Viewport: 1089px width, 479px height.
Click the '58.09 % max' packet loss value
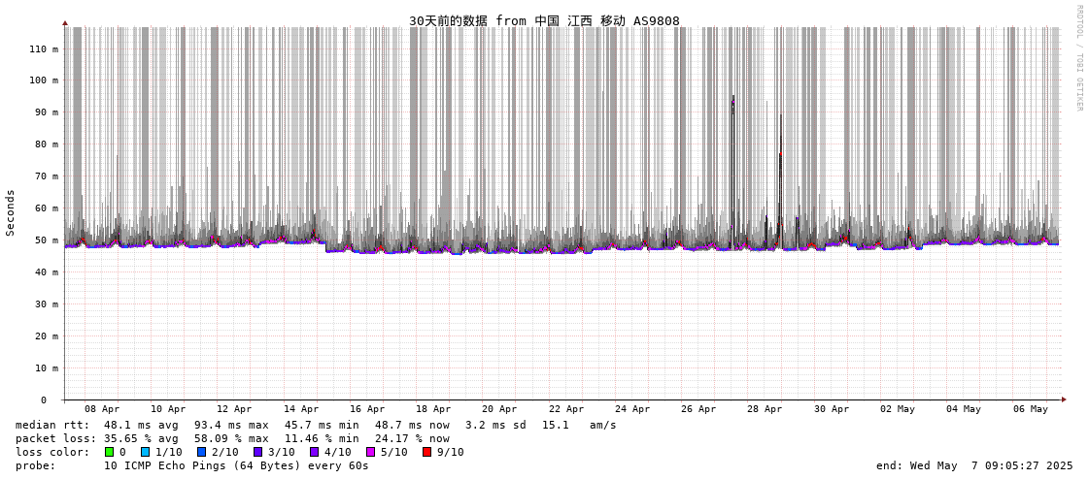(231, 439)
